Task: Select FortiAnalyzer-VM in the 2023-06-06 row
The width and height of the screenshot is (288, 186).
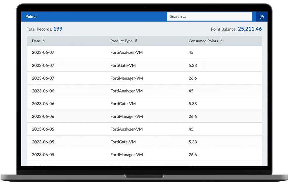Action: coord(126,91)
